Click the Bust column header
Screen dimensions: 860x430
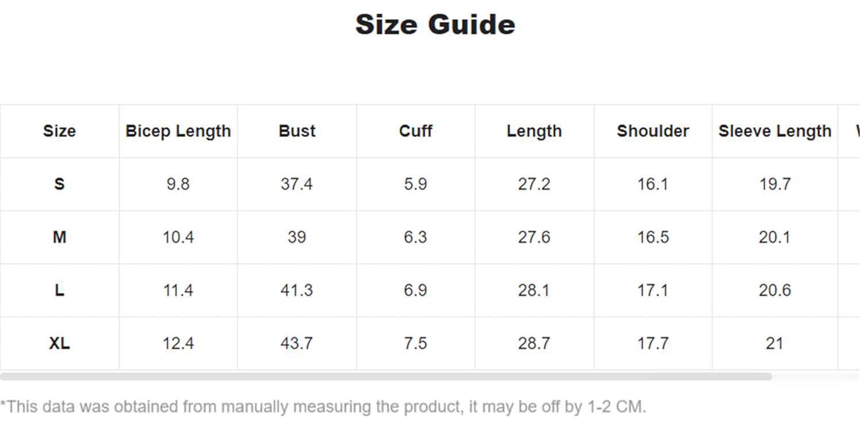click(x=297, y=131)
